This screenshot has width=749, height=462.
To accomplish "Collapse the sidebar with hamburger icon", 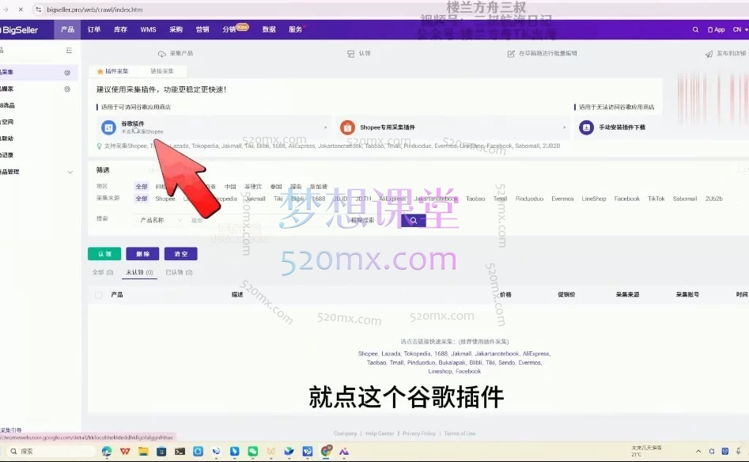I will coord(69,50).
